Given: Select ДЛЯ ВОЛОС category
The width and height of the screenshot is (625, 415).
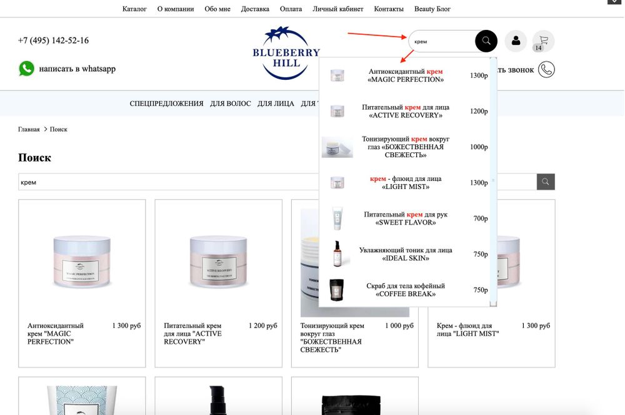Looking at the screenshot, I should 231,104.
